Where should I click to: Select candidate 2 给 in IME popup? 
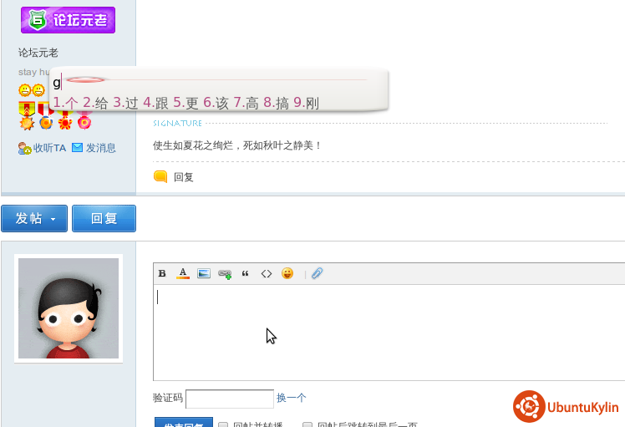click(x=95, y=104)
